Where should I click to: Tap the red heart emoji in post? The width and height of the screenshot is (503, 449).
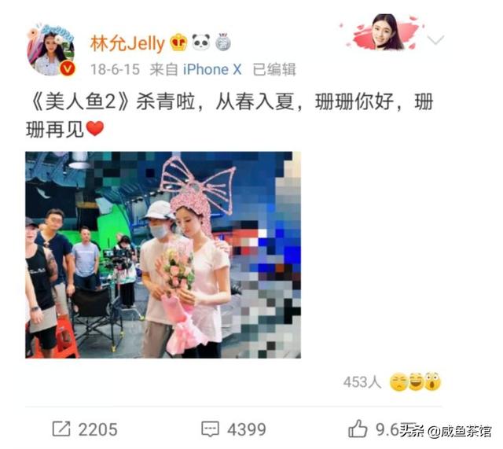[x=95, y=129]
